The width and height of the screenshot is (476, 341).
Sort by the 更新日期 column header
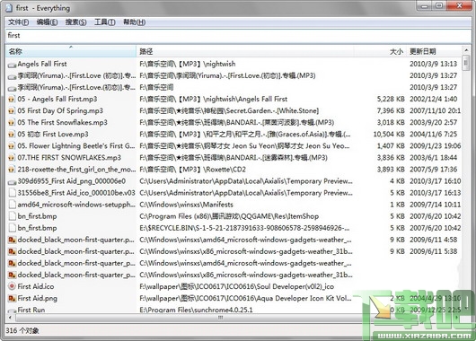pyautogui.click(x=434, y=51)
